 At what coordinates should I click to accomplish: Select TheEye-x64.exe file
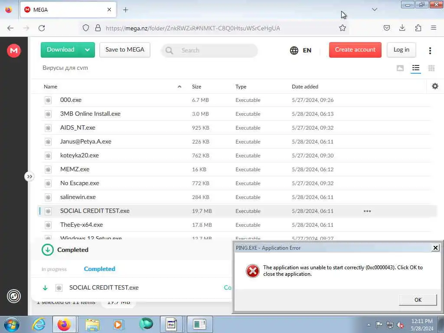(x=236, y=225)
